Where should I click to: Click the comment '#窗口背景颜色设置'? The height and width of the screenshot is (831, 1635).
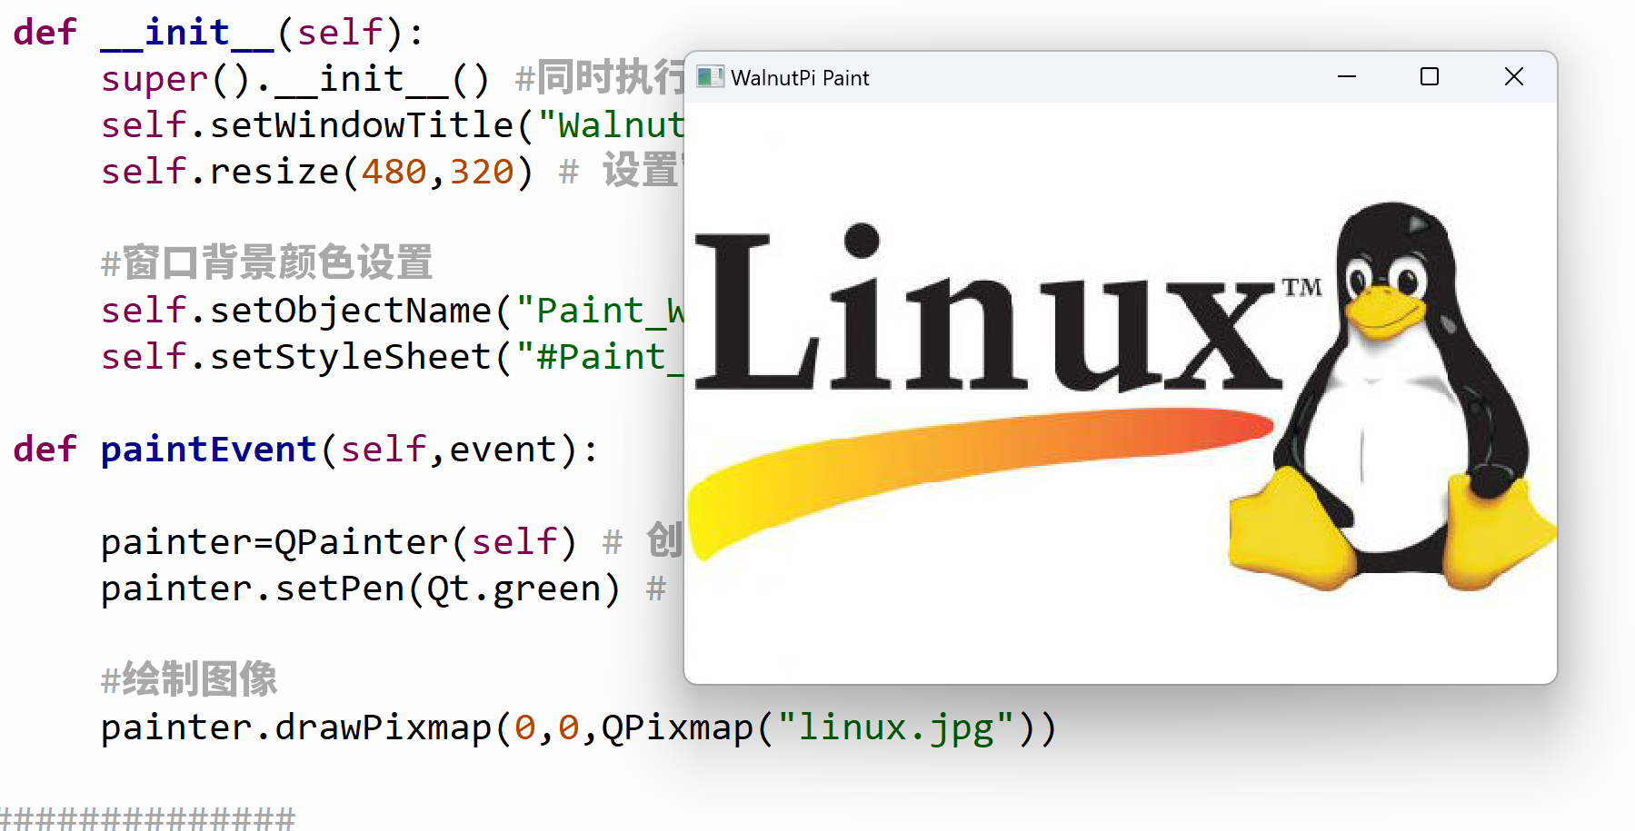266,262
